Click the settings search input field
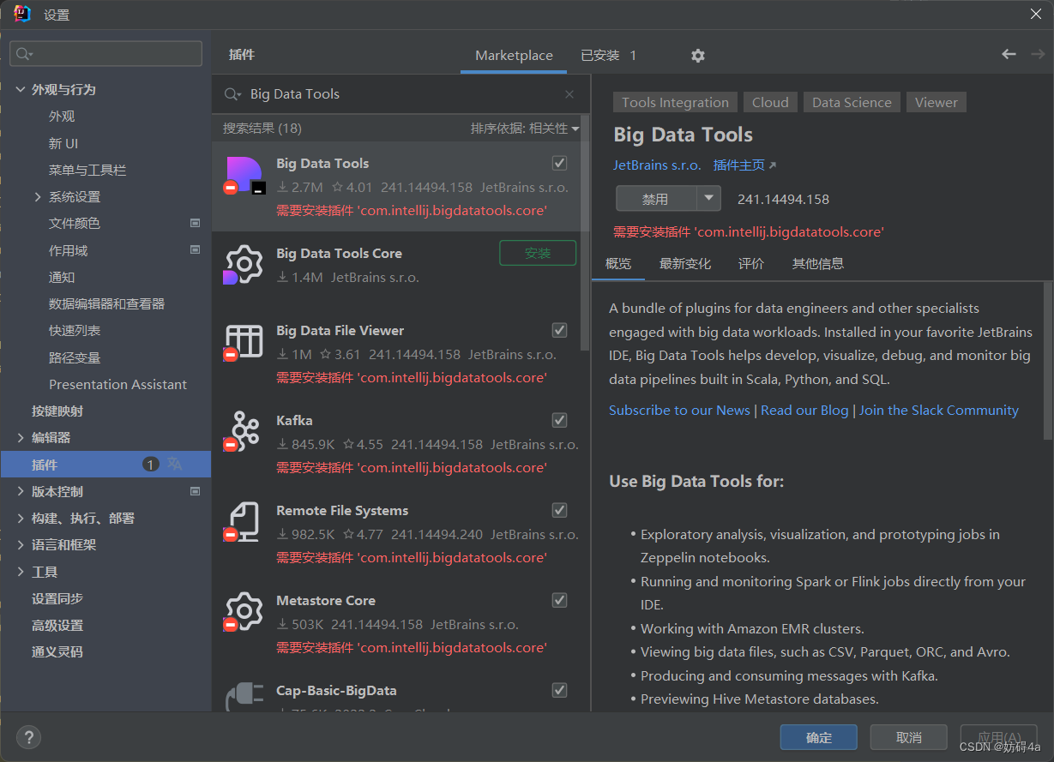This screenshot has width=1054, height=762. (106, 54)
